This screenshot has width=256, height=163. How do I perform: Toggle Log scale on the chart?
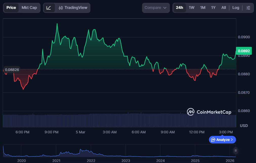(x=235, y=8)
